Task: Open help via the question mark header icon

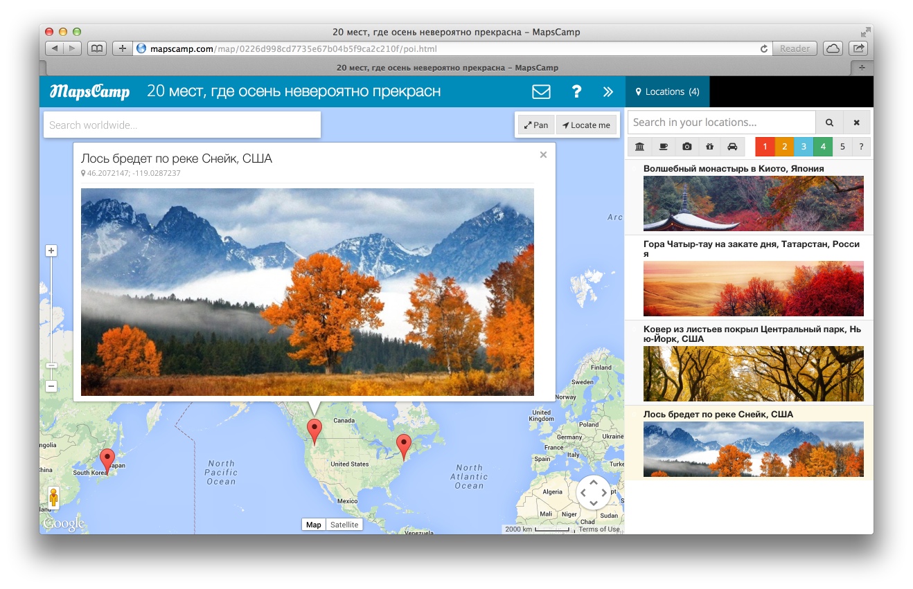Action: (576, 92)
